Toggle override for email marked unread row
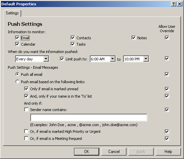The height and width of the screenshot is (159, 184). tap(167, 89)
